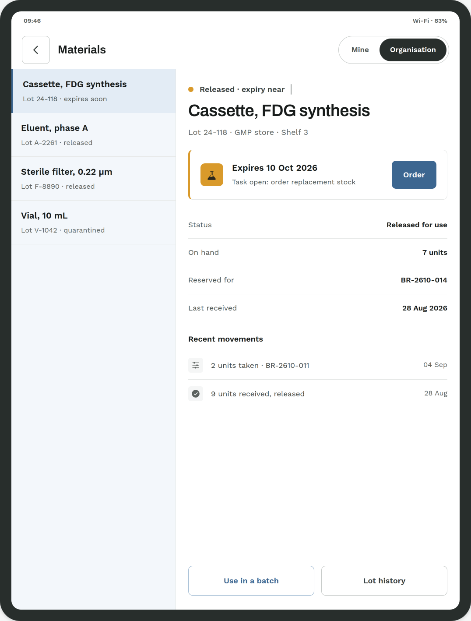The width and height of the screenshot is (471, 621).
Task: Click the Expires 10 Oct 2026 heading
Action: tap(274, 168)
